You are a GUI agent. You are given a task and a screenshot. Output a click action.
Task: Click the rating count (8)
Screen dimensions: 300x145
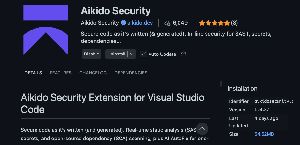(234, 23)
